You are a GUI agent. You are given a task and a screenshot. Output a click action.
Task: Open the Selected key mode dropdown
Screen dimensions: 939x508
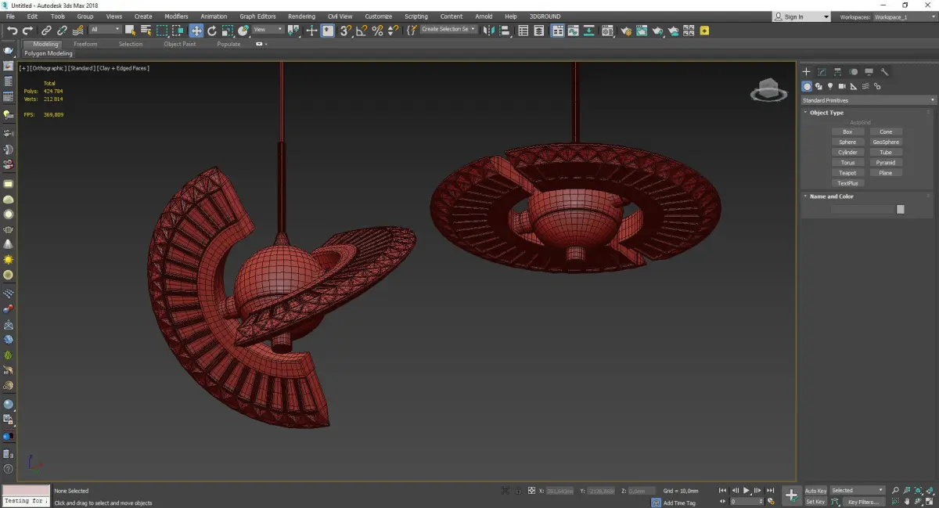coord(858,491)
